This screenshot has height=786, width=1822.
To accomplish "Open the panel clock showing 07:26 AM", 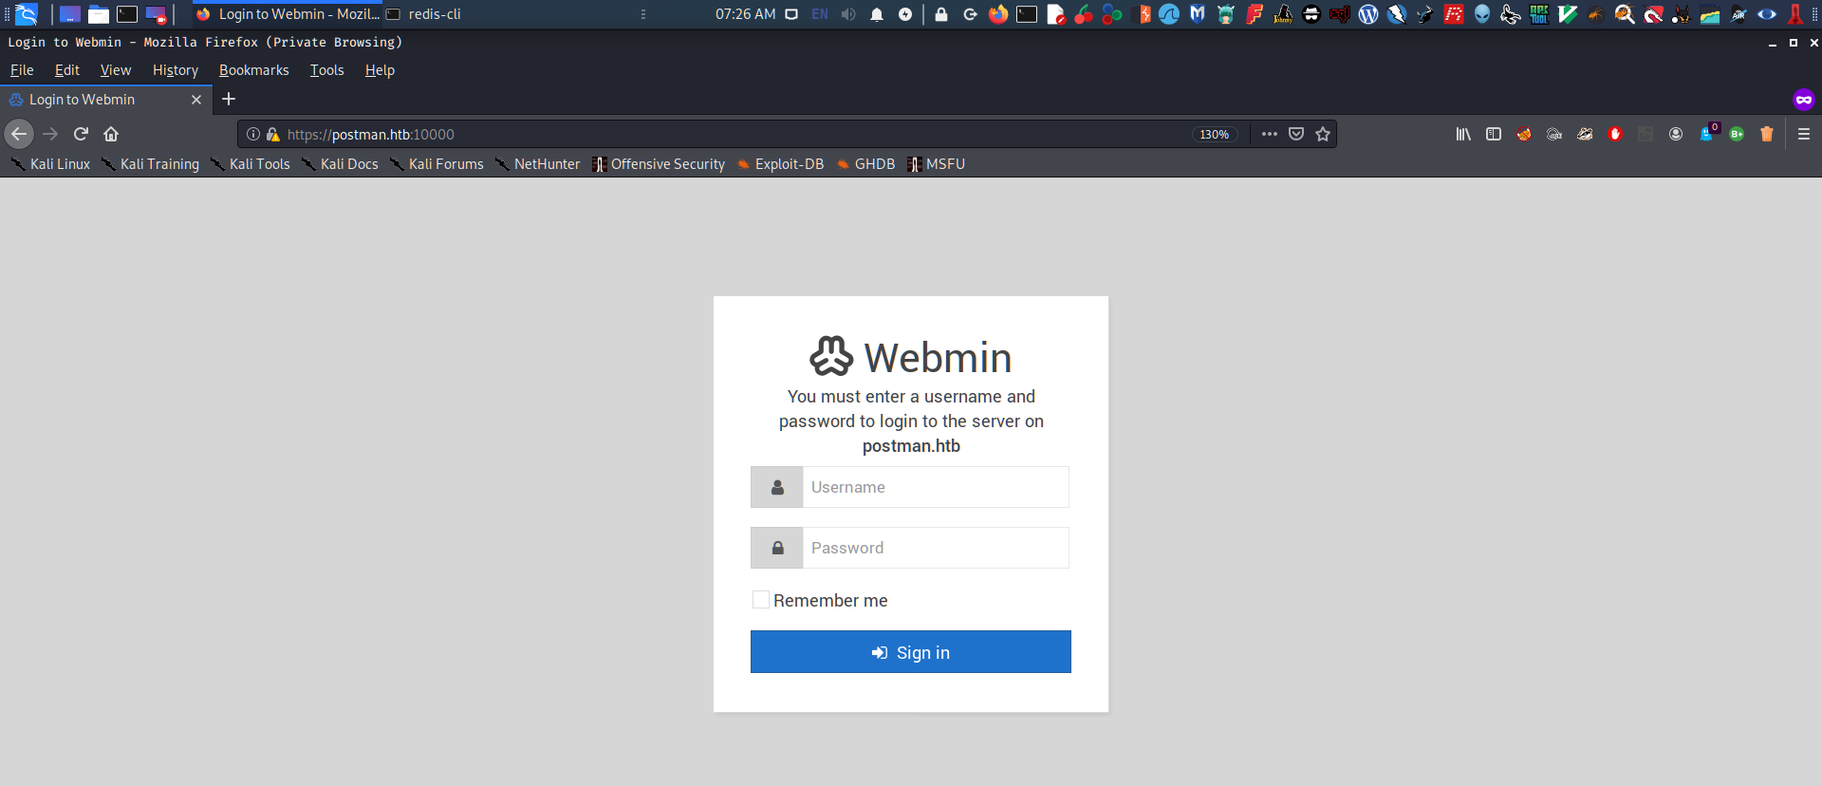I will tap(745, 14).
